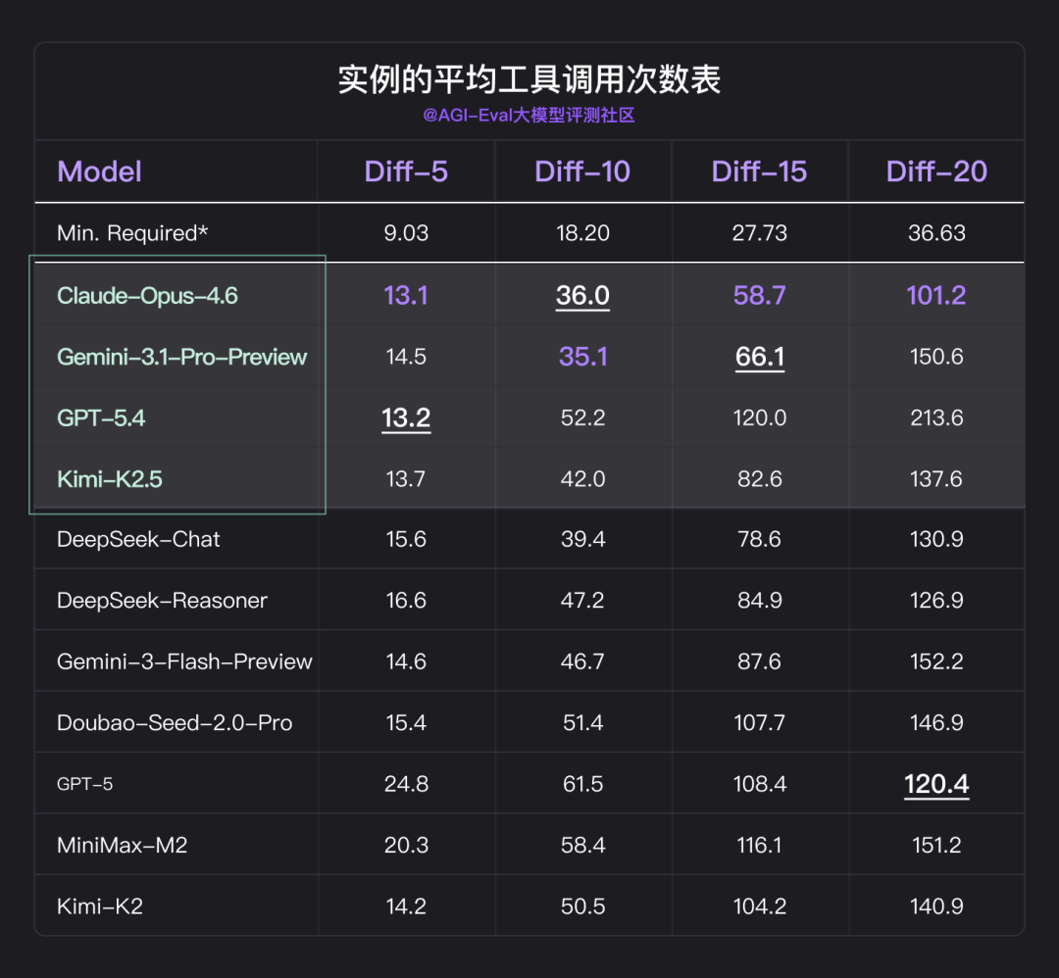The height and width of the screenshot is (978, 1059).
Task: Click the 14.5 value for Gemini-3.1-Pro-Preview
Action: tap(406, 357)
